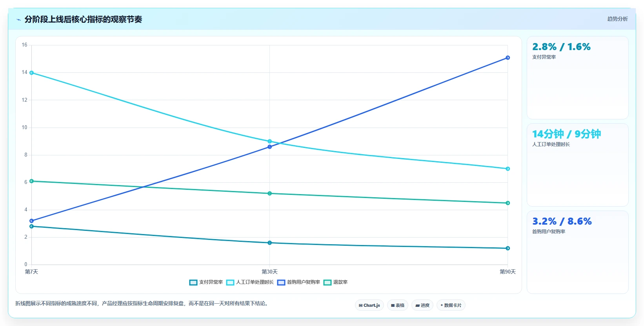Click the title 分阶段上线后核心指标的观察节奏
Screen dimensions: 644x326
[83, 19]
